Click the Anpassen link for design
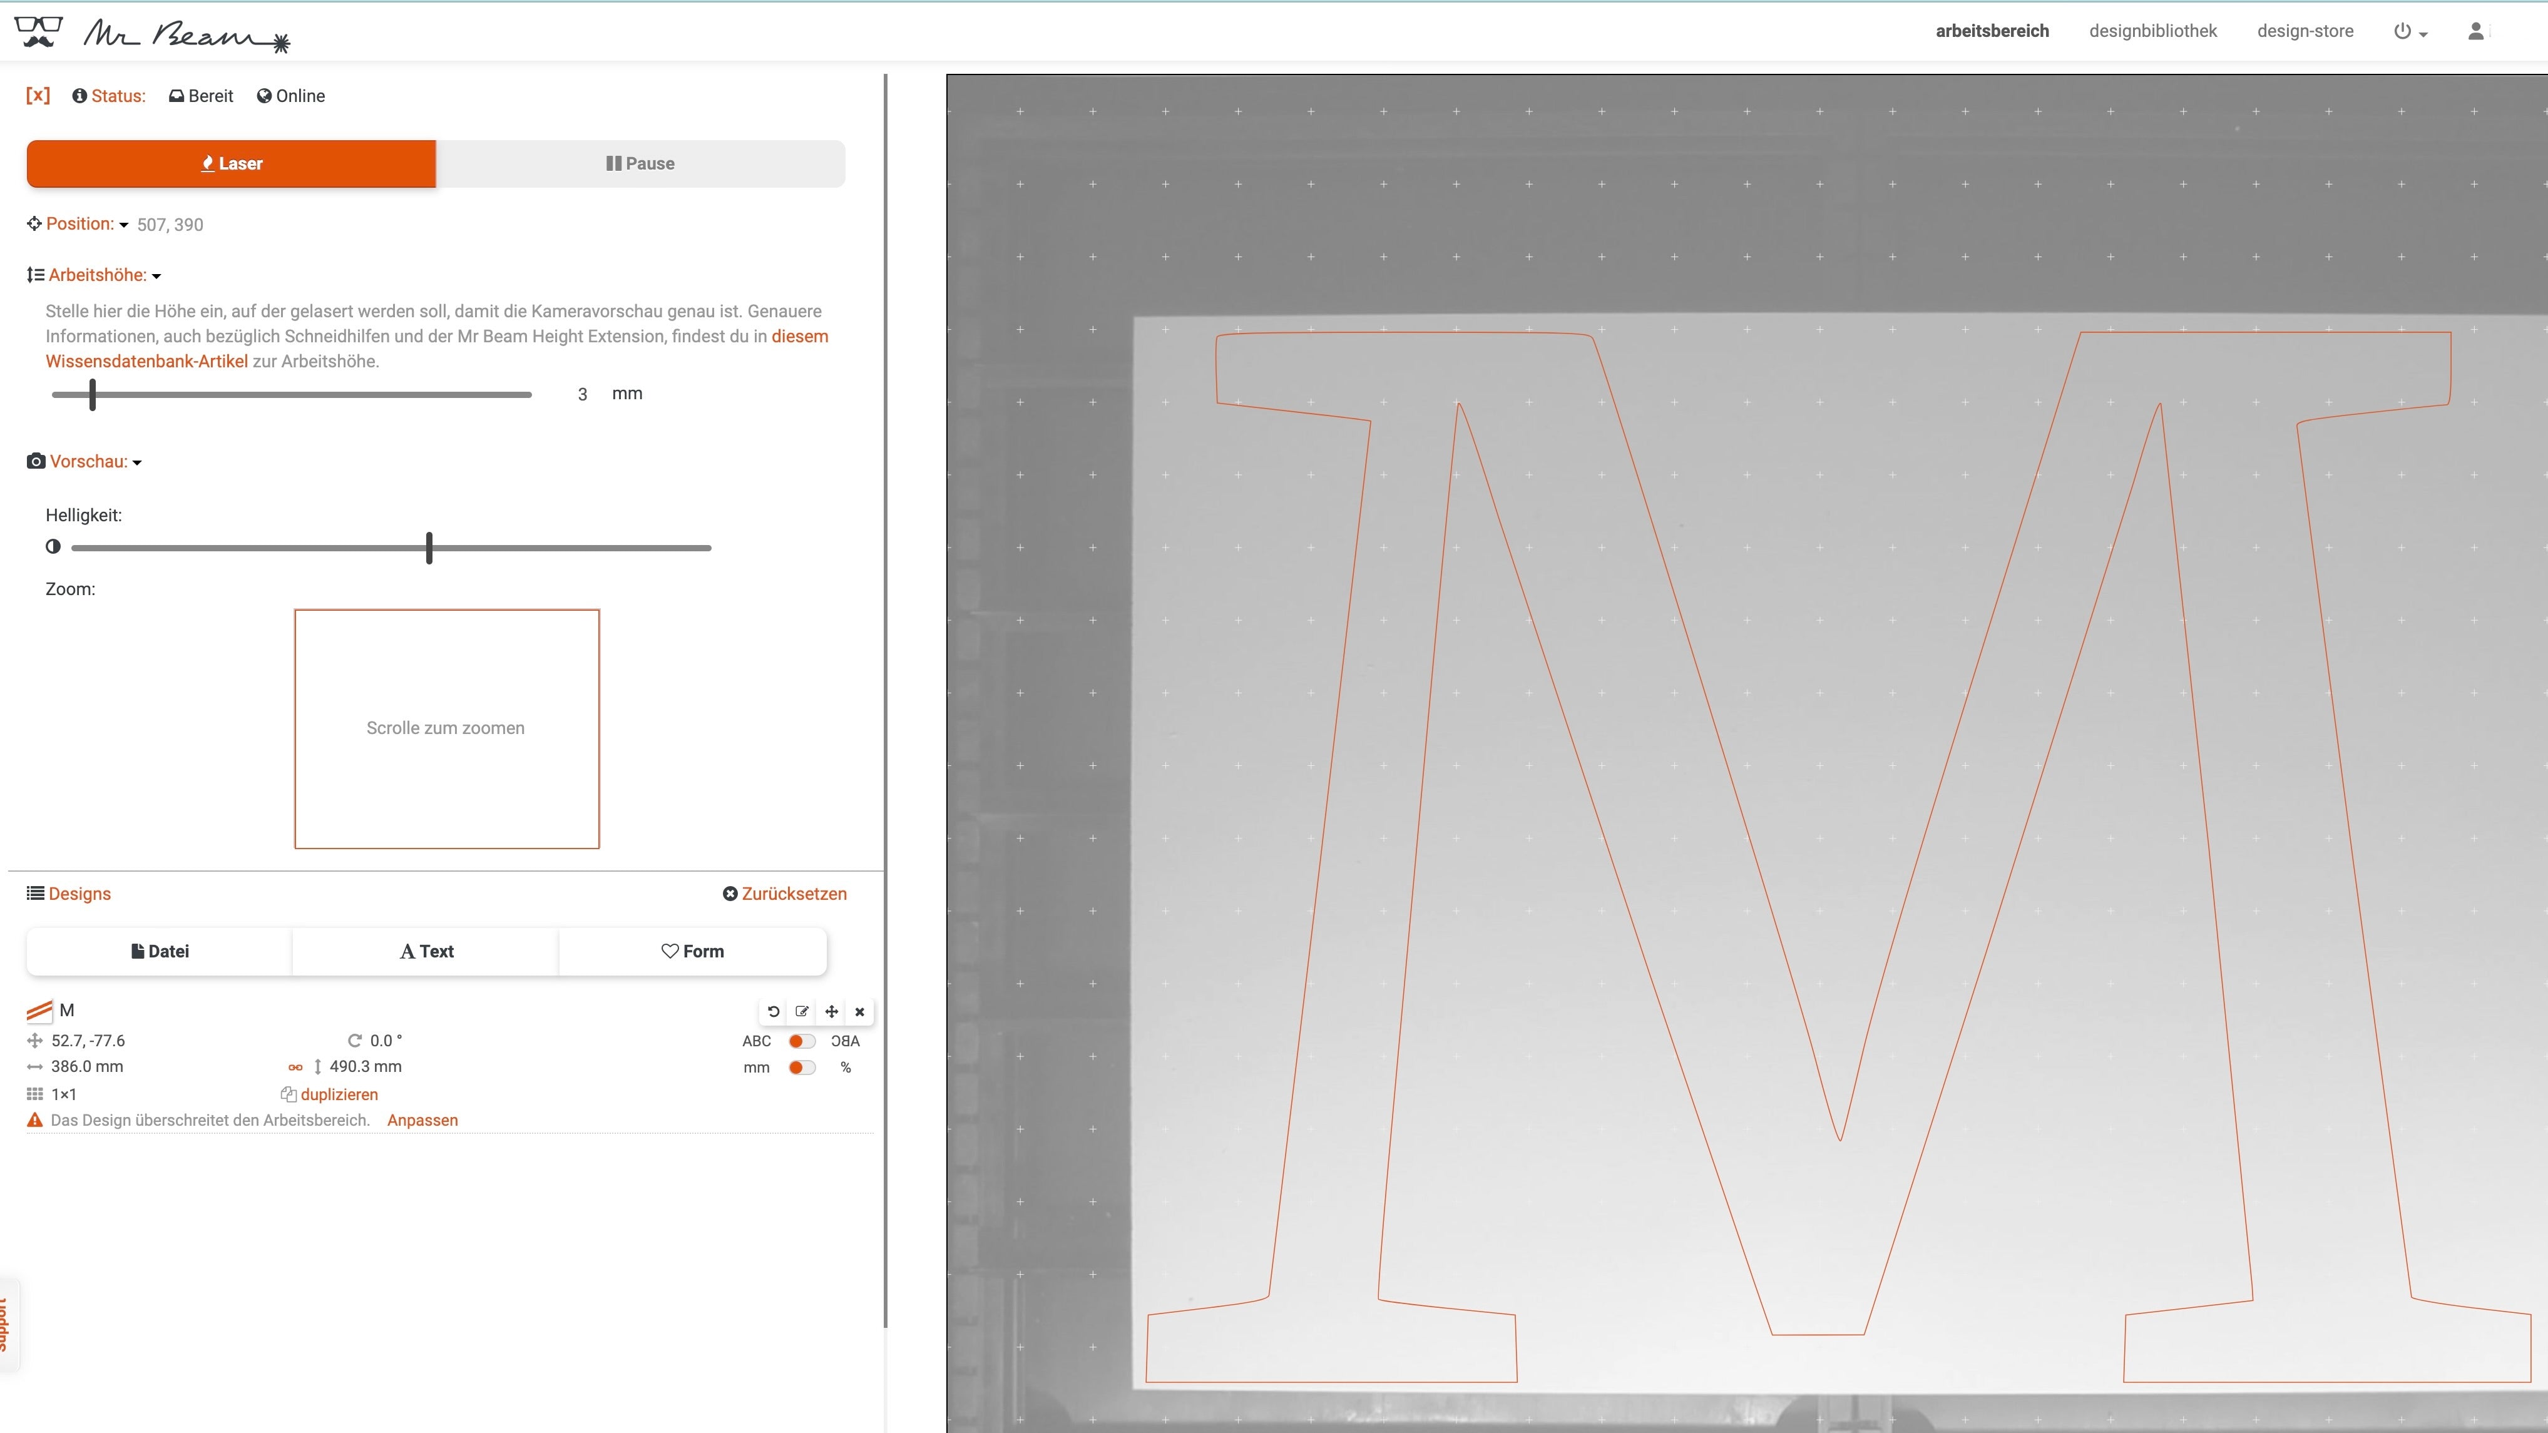 422,1119
